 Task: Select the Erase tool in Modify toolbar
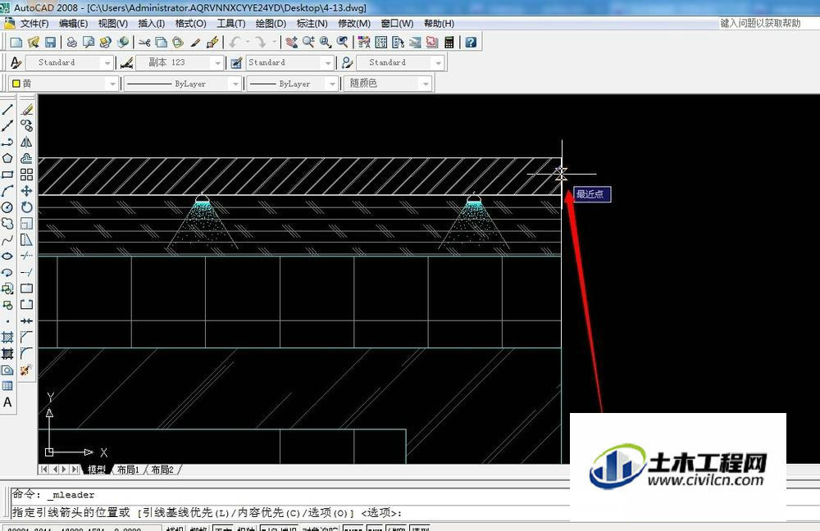[x=27, y=109]
